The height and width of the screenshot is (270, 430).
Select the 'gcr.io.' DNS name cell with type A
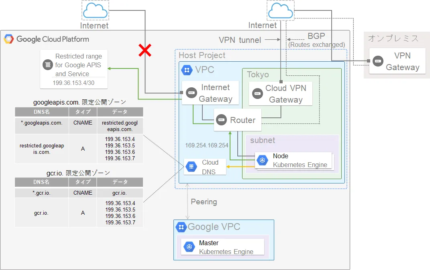[x=41, y=213]
